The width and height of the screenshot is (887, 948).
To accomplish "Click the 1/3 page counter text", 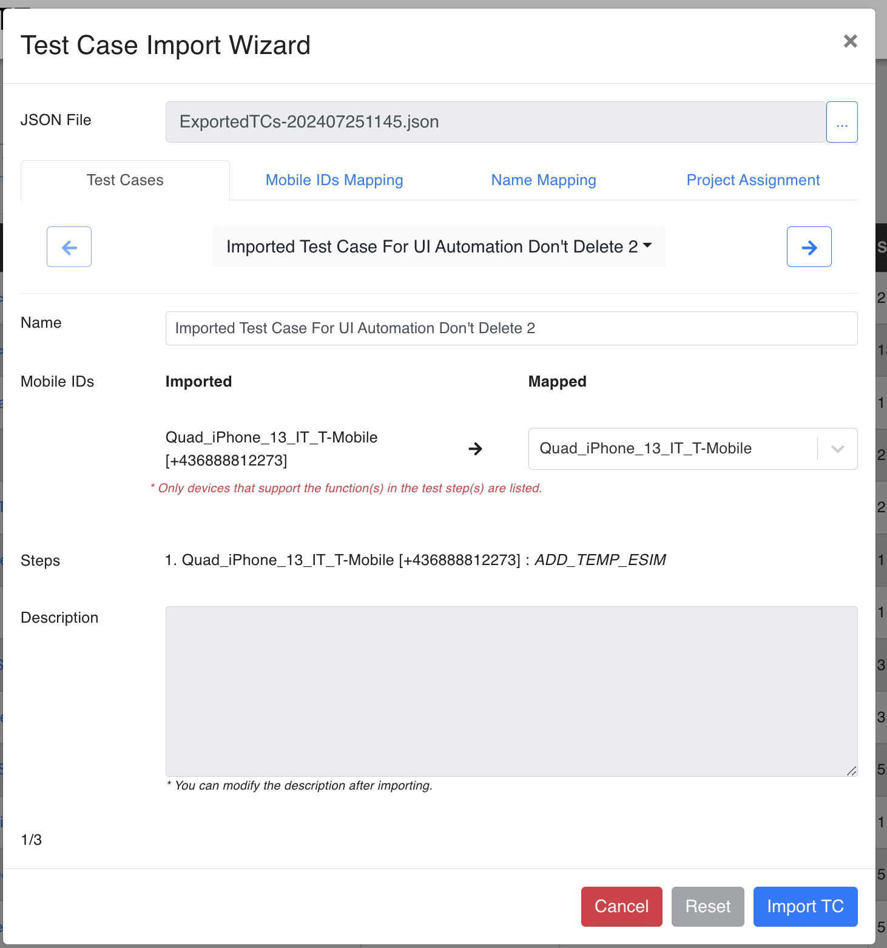I will click(x=32, y=840).
